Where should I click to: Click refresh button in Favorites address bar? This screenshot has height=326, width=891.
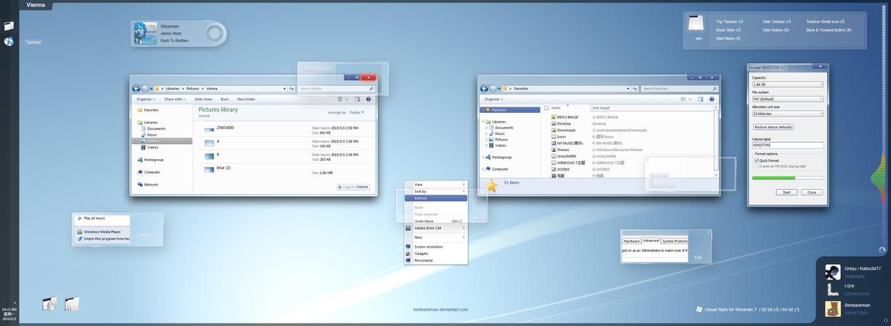635,89
